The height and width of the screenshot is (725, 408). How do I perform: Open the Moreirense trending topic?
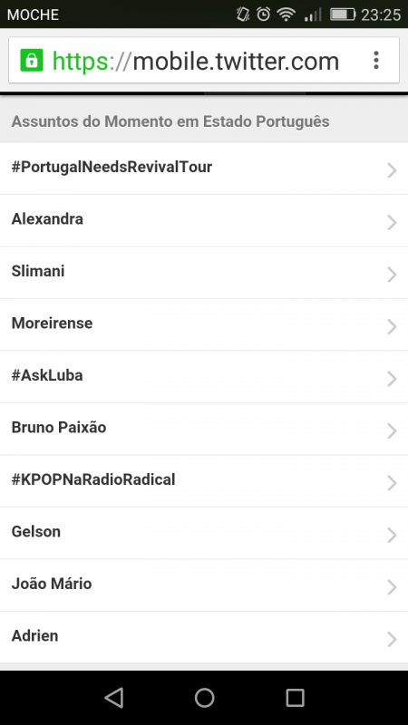(x=204, y=324)
